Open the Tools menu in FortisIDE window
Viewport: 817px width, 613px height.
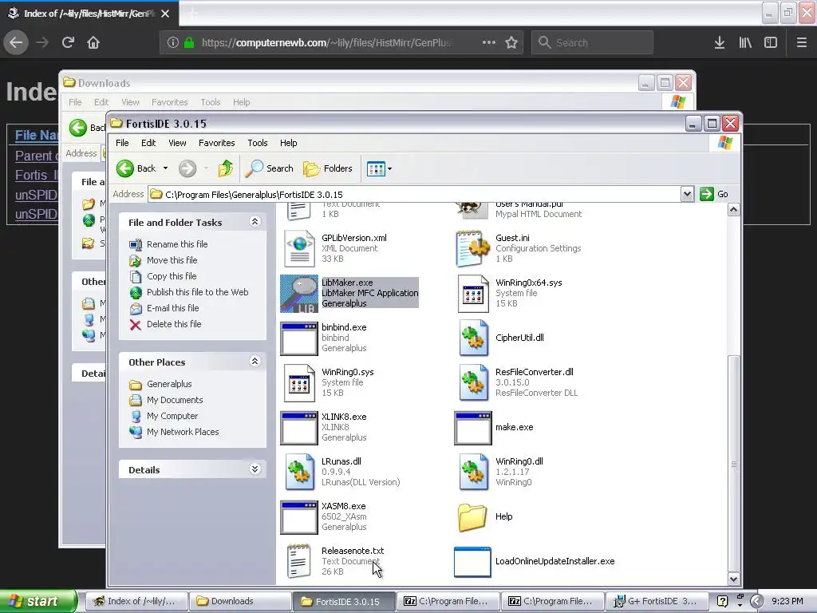coord(258,143)
